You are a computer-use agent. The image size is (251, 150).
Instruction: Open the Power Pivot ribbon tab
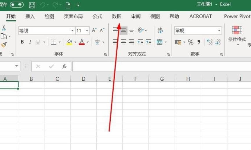(x=237, y=16)
